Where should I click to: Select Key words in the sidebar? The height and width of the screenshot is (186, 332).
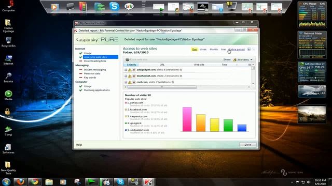click(x=90, y=78)
